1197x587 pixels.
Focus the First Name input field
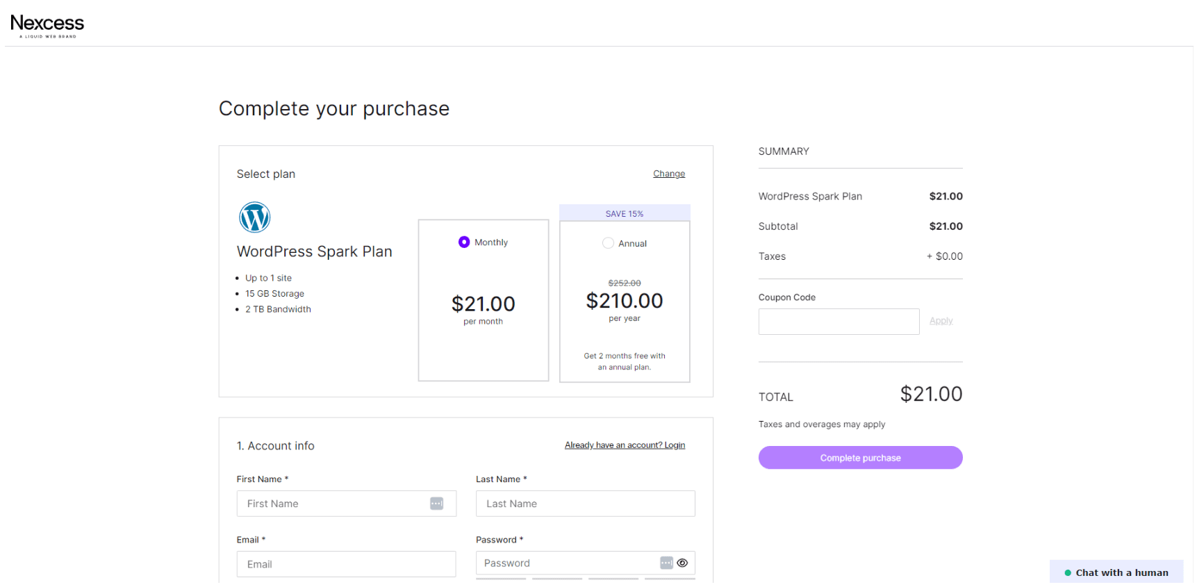coord(347,504)
